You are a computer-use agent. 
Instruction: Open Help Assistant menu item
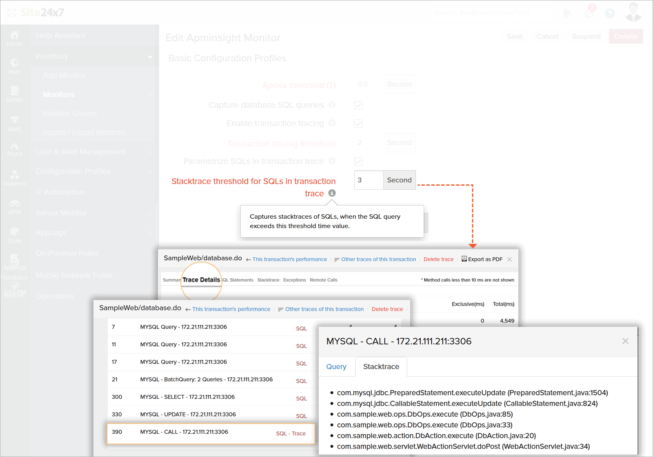pyautogui.click(x=60, y=35)
